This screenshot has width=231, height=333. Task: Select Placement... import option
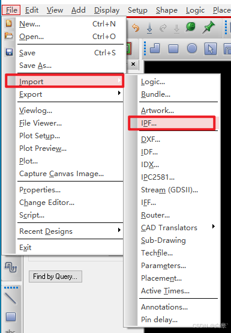click(178, 278)
